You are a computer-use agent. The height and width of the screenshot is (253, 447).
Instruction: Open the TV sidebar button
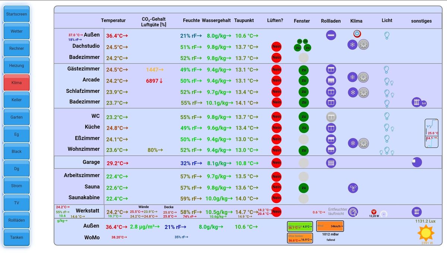[x=16, y=203]
